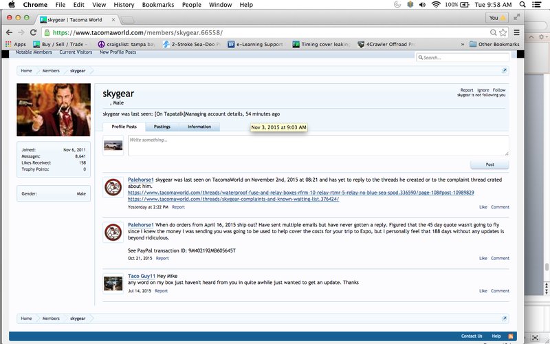This screenshot has height=344, width=550.
Task: Open 4Crawler Offroad bookmark
Action: coord(386,44)
